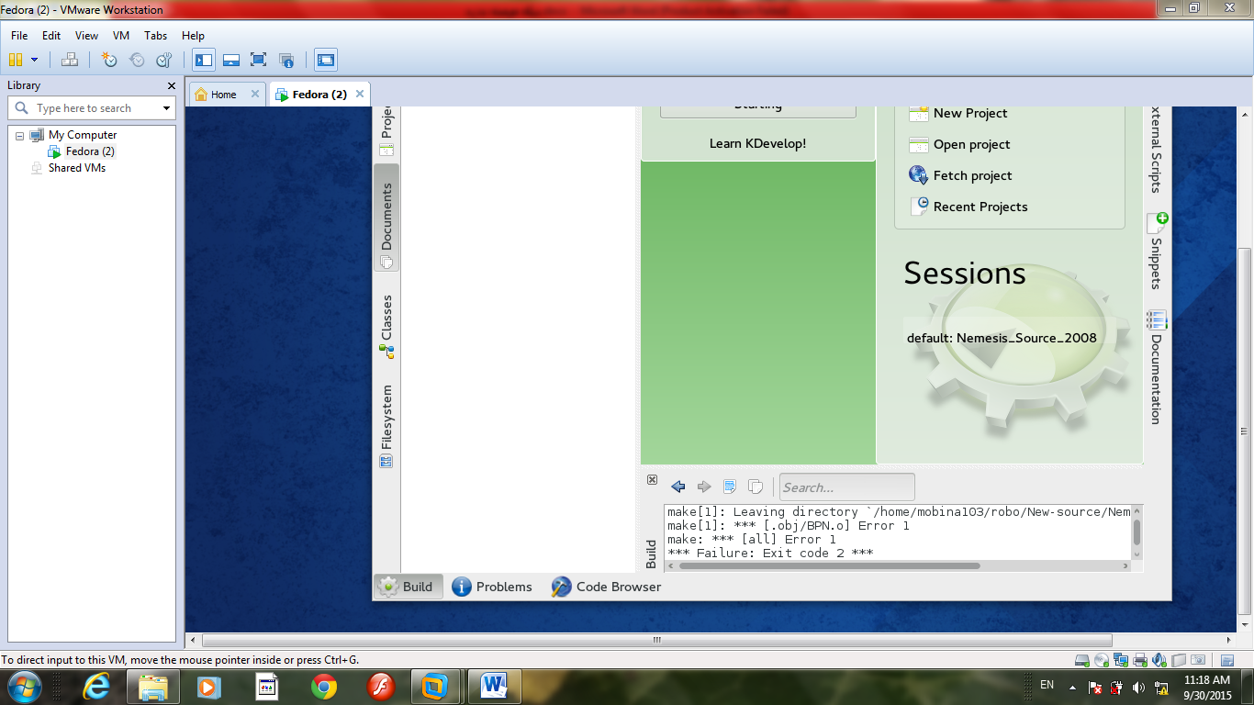The image size is (1254, 705).
Task: Select Shared VMs in the library
Action: pos(77,168)
